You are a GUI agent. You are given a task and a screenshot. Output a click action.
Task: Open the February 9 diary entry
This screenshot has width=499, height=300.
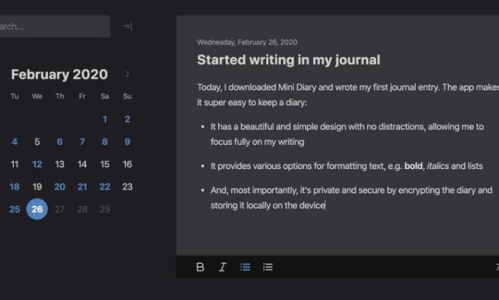[x=127, y=142]
